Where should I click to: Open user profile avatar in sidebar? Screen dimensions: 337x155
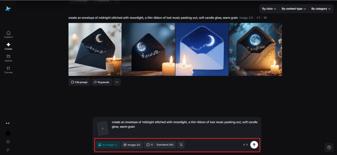[x=8, y=133]
